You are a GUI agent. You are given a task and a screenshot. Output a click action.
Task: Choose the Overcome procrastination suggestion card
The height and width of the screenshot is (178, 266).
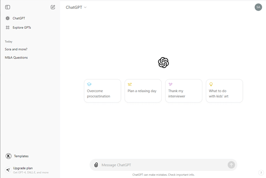[x=102, y=91]
